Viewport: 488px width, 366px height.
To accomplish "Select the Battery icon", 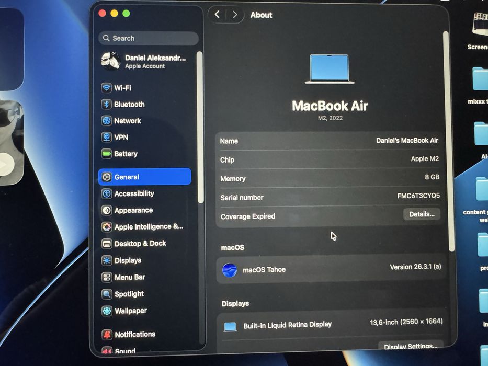I will click(x=106, y=154).
